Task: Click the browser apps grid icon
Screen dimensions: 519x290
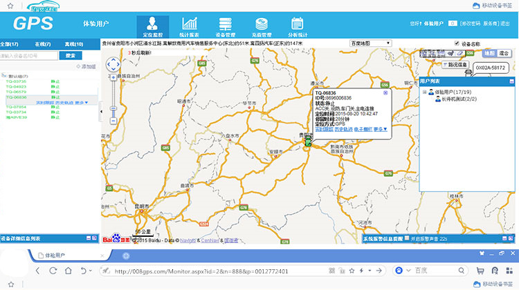Action: tap(509, 271)
